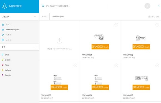Open WCM0002 note thumbnail
This screenshot has height=103, width=161.
click(141, 42)
